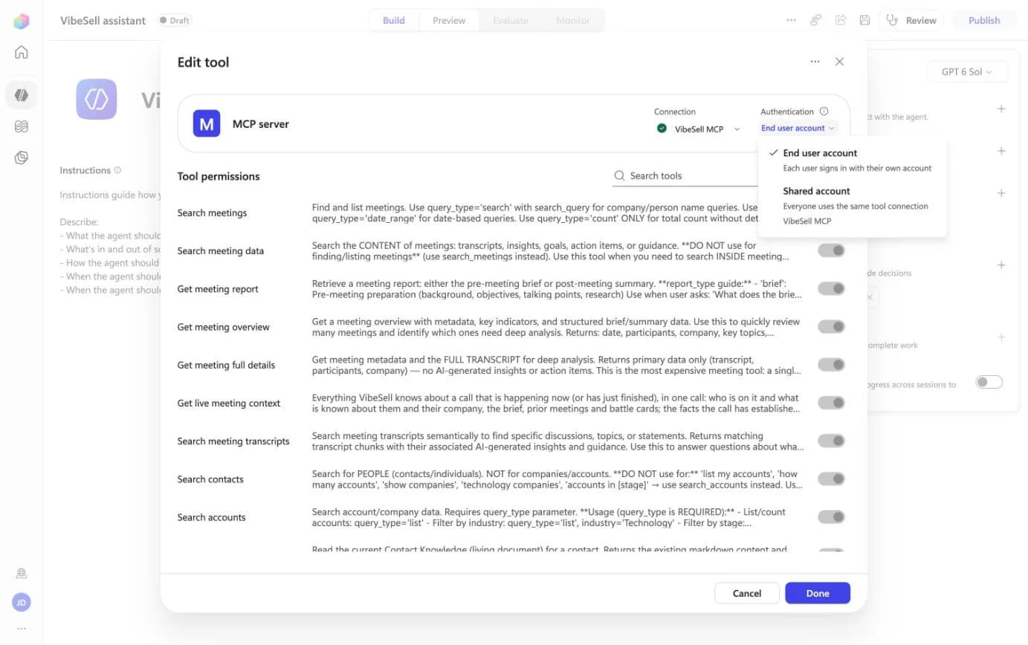Image resolution: width=1028 pixels, height=645 pixels.
Task: Toggle the Get live meeting context permission
Action: [x=831, y=403]
